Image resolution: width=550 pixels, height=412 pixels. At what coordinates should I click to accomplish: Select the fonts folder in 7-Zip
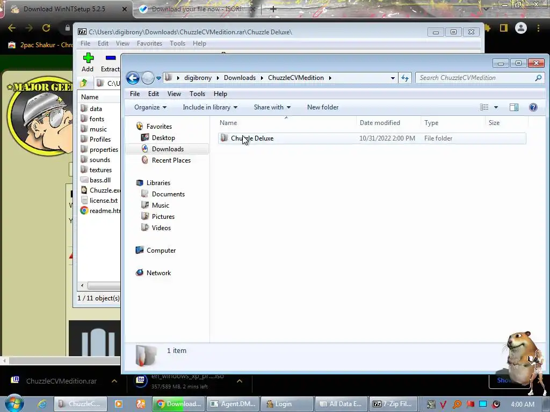click(97, 119)
